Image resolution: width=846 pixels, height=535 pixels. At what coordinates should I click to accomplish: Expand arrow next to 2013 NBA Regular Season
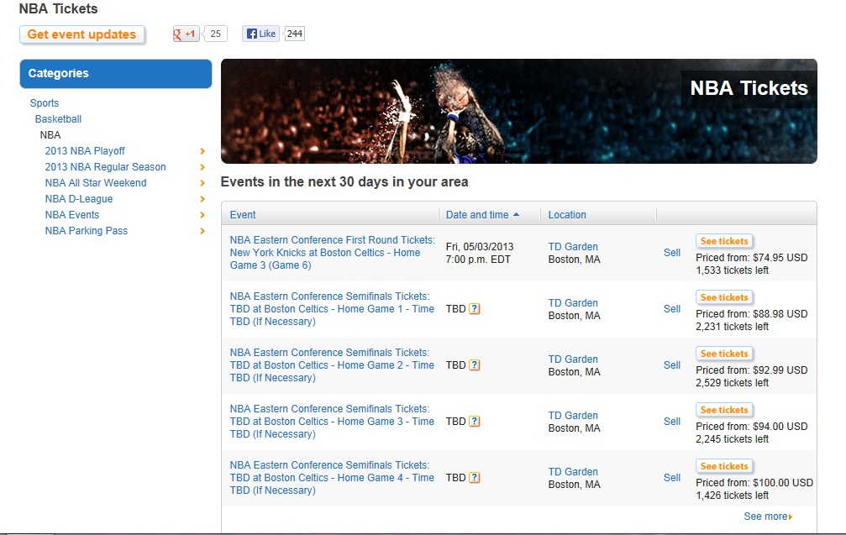point(202,167)
